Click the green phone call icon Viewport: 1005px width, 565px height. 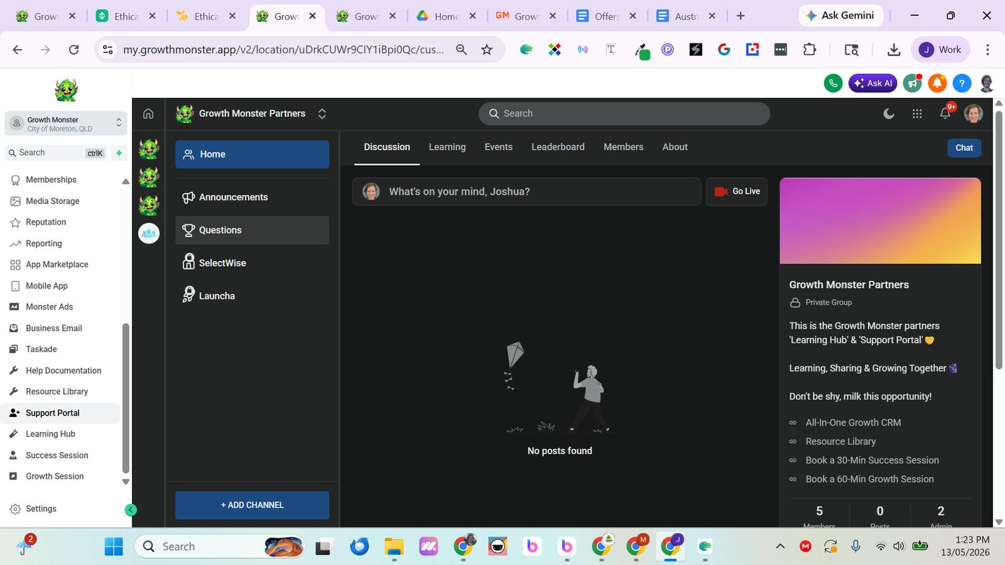tap(833, 83)
